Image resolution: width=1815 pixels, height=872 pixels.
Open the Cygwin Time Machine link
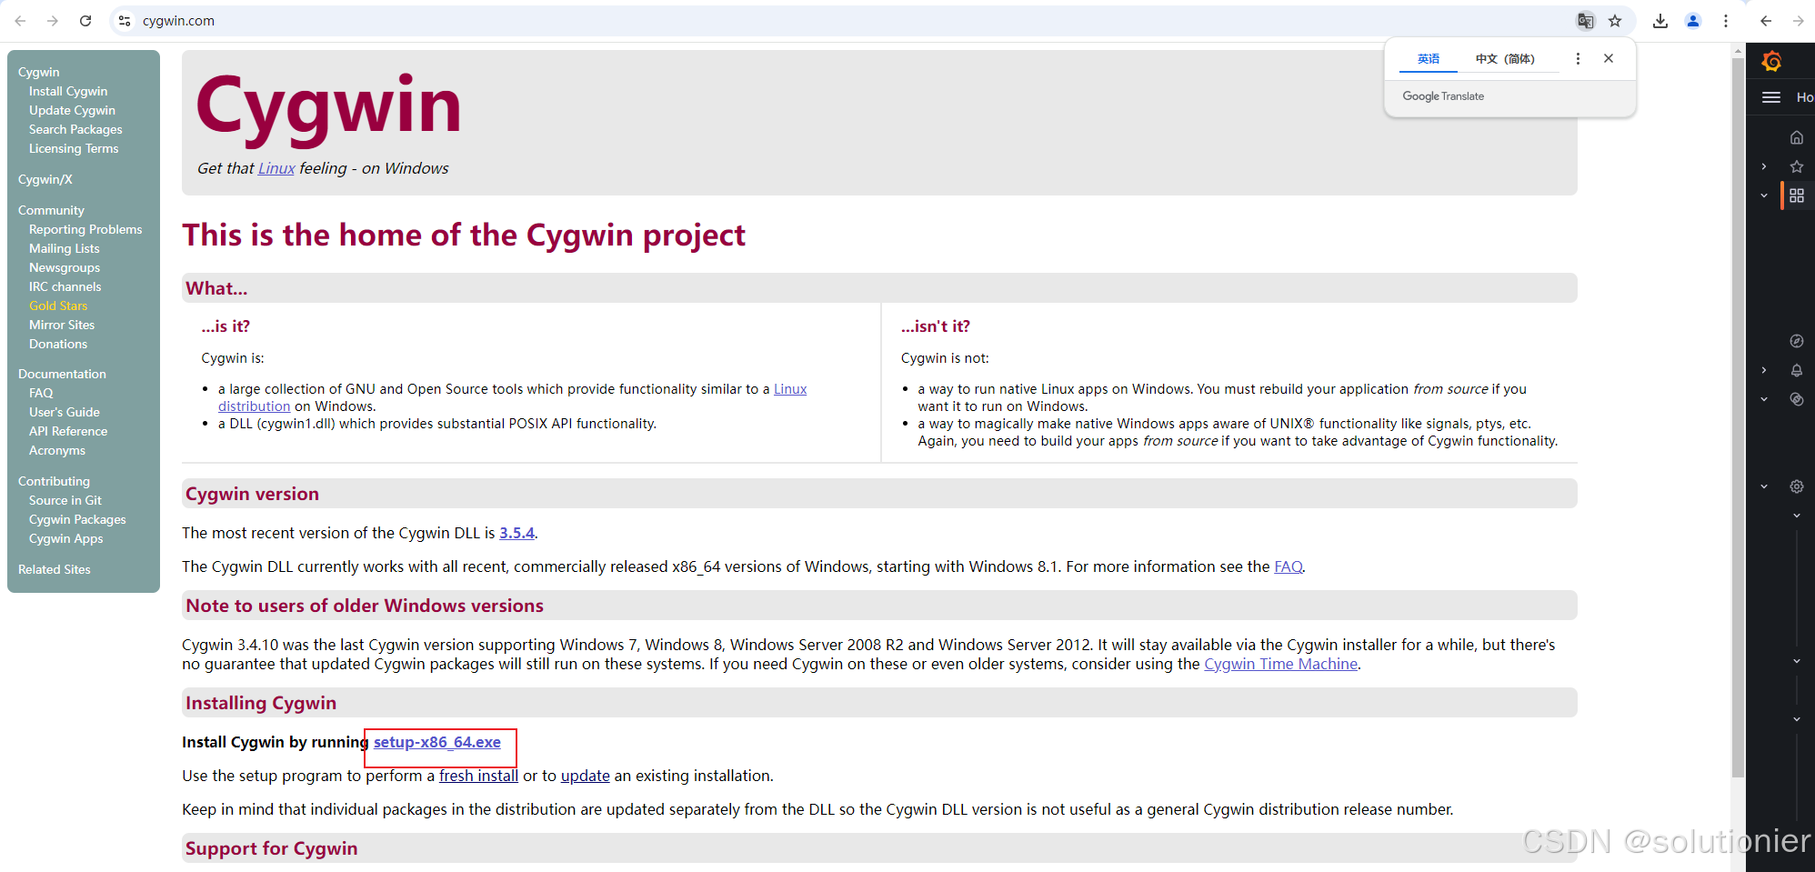[1280, 664]
